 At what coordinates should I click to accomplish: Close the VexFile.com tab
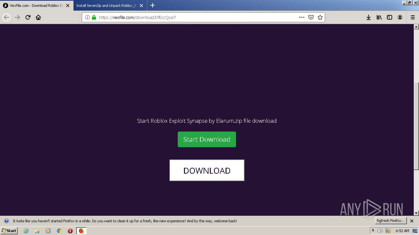pos(68,6)
